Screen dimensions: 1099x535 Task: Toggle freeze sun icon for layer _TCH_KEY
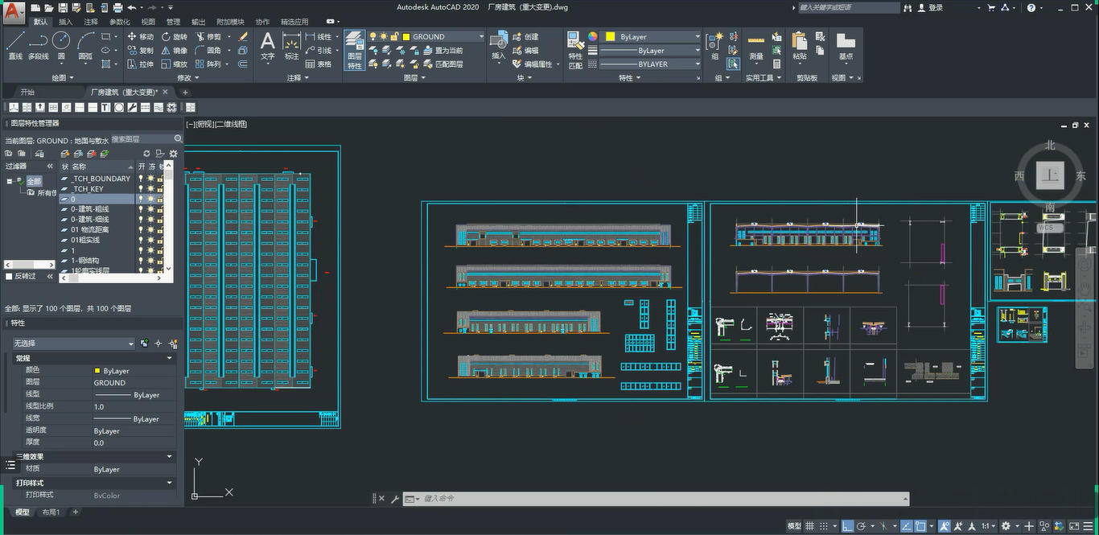pos(150,189)
